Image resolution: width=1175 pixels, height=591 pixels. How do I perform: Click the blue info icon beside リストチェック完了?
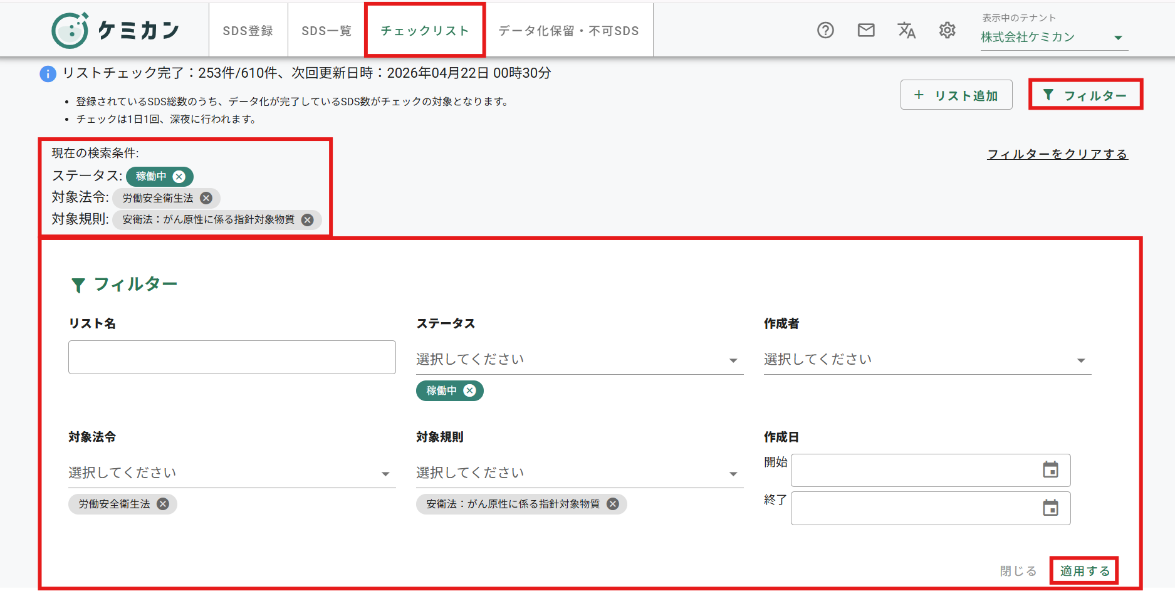tap(48, 74)
